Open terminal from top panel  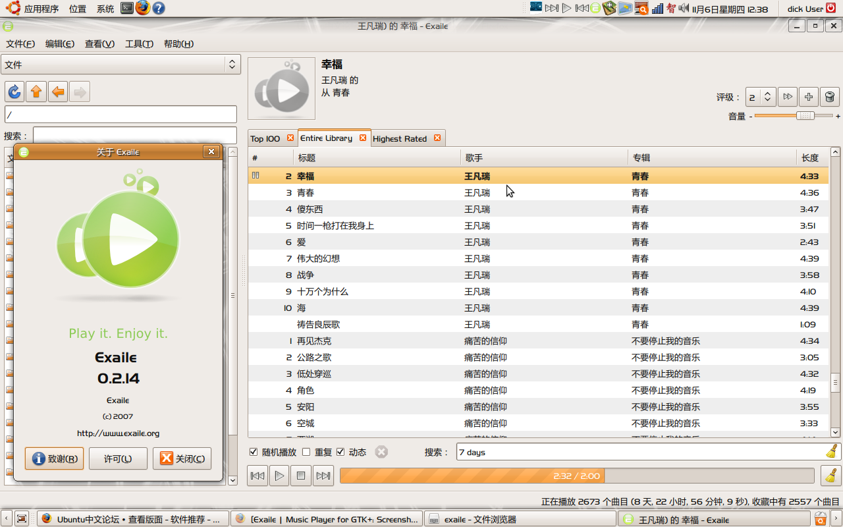point(128,8)
